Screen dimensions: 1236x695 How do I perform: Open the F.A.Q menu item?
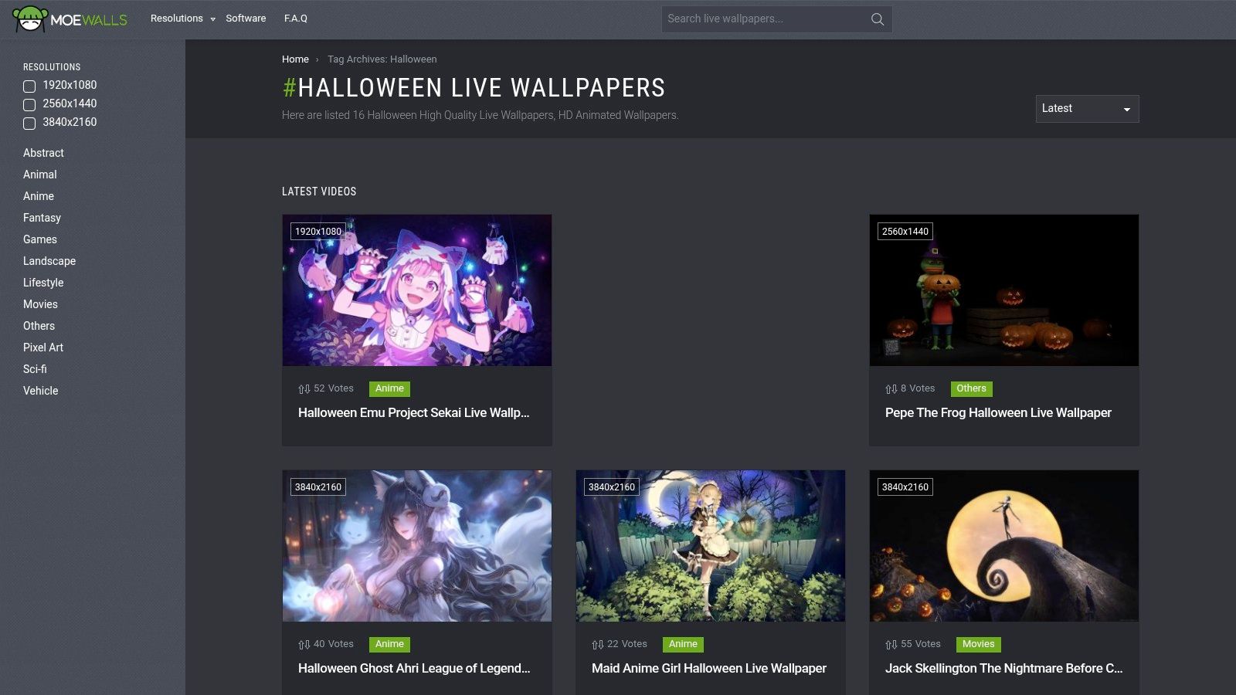(296, 19)
